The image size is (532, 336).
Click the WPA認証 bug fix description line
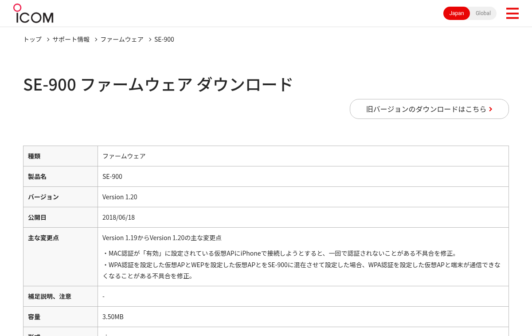pyautogui.click(x=301, y=270)
